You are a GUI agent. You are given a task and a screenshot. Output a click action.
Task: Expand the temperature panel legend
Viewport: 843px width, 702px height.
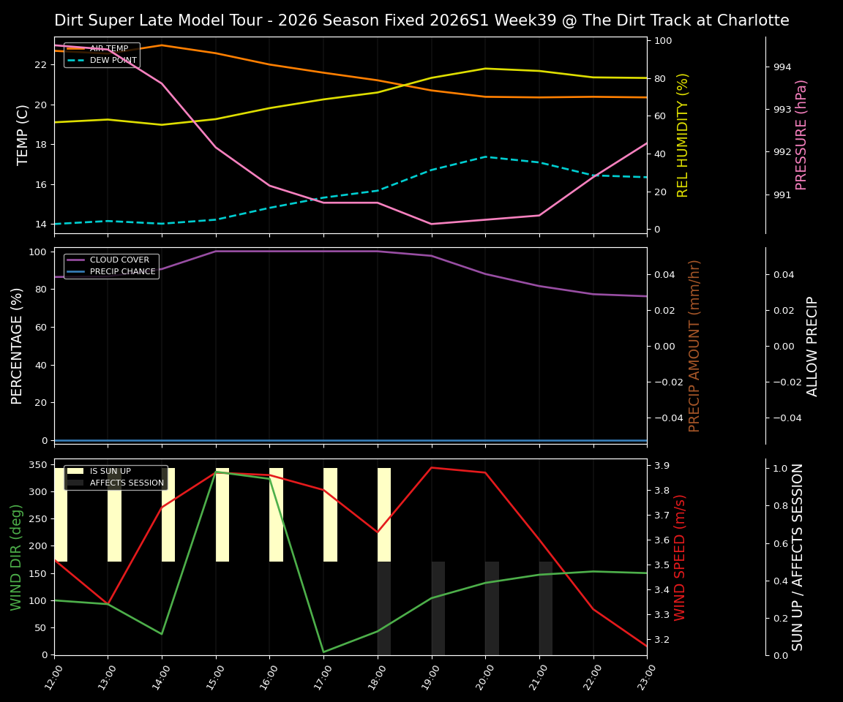[x=102, y=55]
